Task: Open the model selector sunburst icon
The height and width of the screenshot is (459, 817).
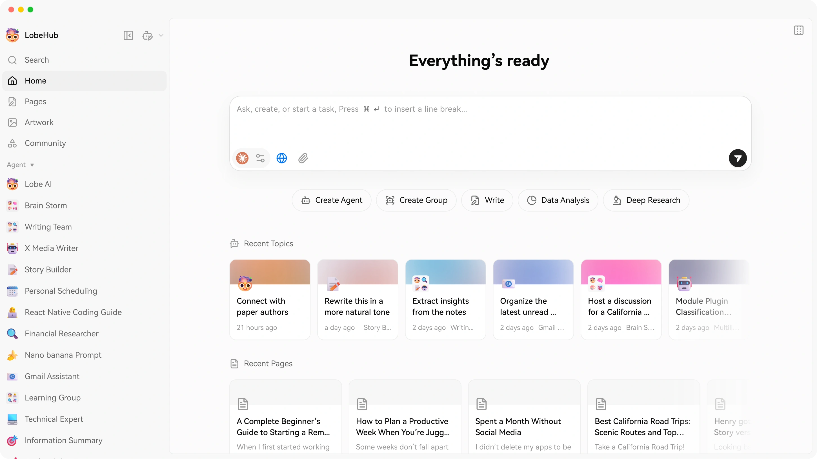Action: point(242,158)
